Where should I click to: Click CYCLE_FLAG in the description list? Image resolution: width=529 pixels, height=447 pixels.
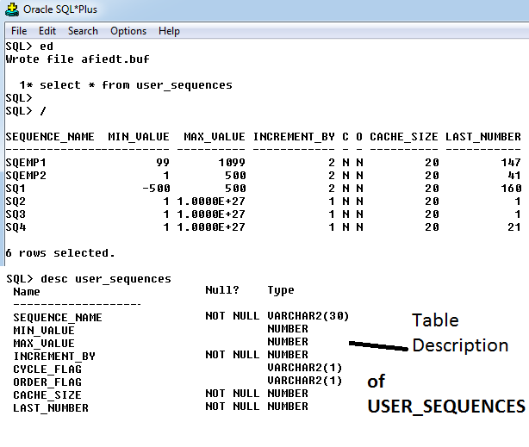point(47,369)
